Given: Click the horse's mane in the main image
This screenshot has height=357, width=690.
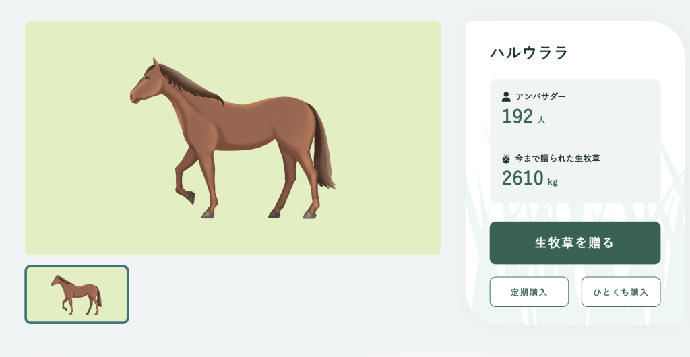Looking at the screenshot, I should pyautogui.click(x=189, y=82).
